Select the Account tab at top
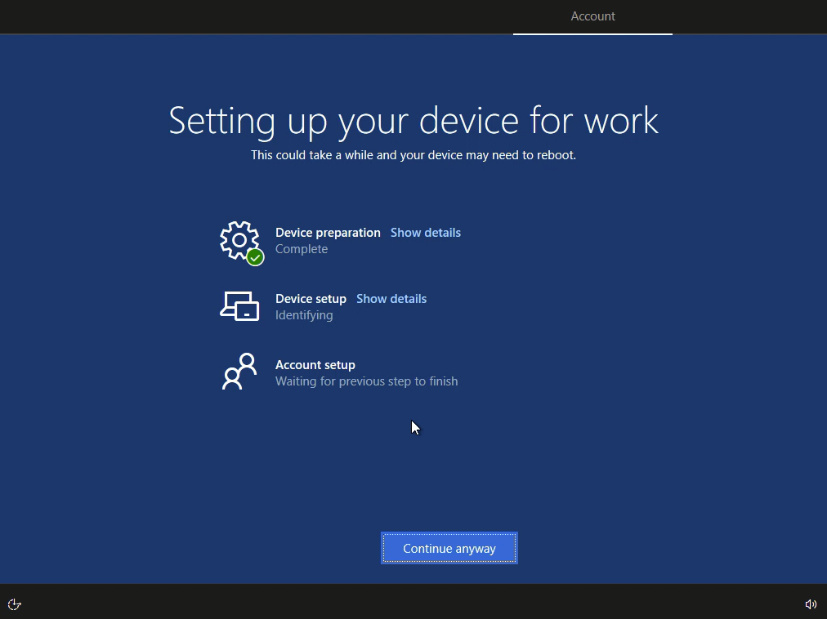This screenshot has height=619, width=827. coord(592,16)
